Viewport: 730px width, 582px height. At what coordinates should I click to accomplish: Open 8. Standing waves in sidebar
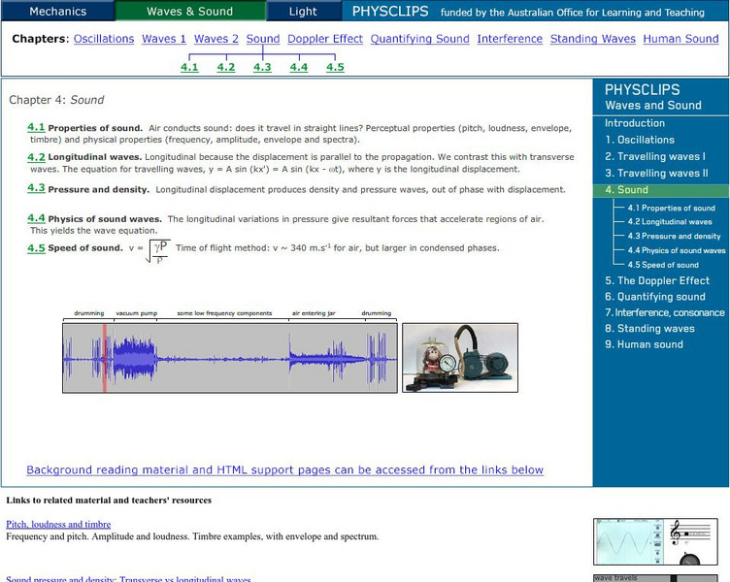point(649,329)
